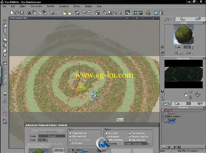Screen dimensions: 206x153
Task: Click the render options icon right of filmstrip icons
Action: [x=148, y=13]
